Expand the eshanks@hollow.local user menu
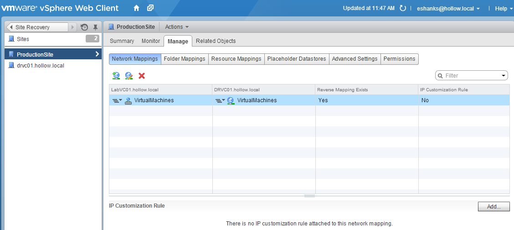 point(448,9)
